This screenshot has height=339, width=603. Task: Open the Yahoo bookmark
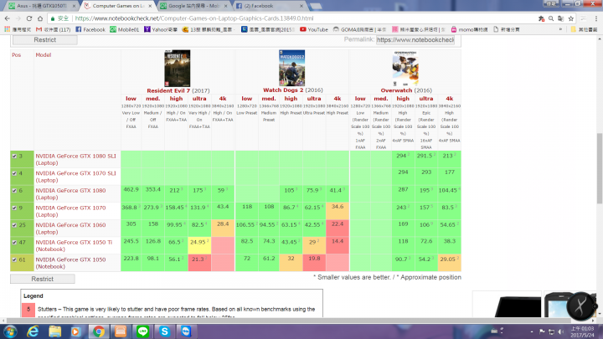160,29
